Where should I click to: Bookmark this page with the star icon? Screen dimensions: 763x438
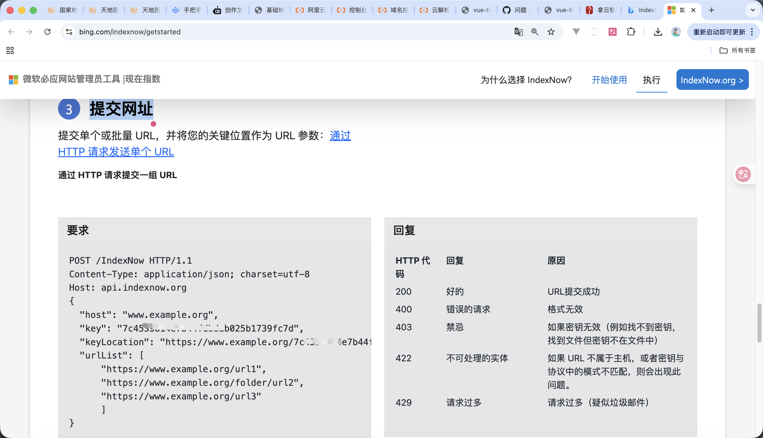click(551, 32)
